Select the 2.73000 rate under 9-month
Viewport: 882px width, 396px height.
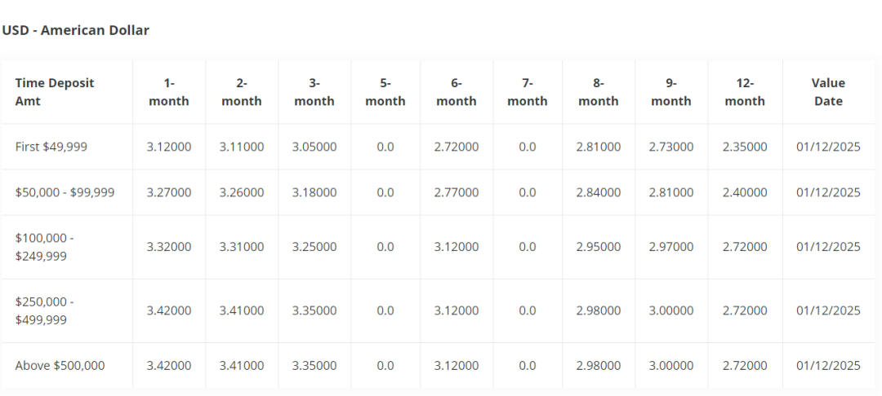[x=671, y=147]
